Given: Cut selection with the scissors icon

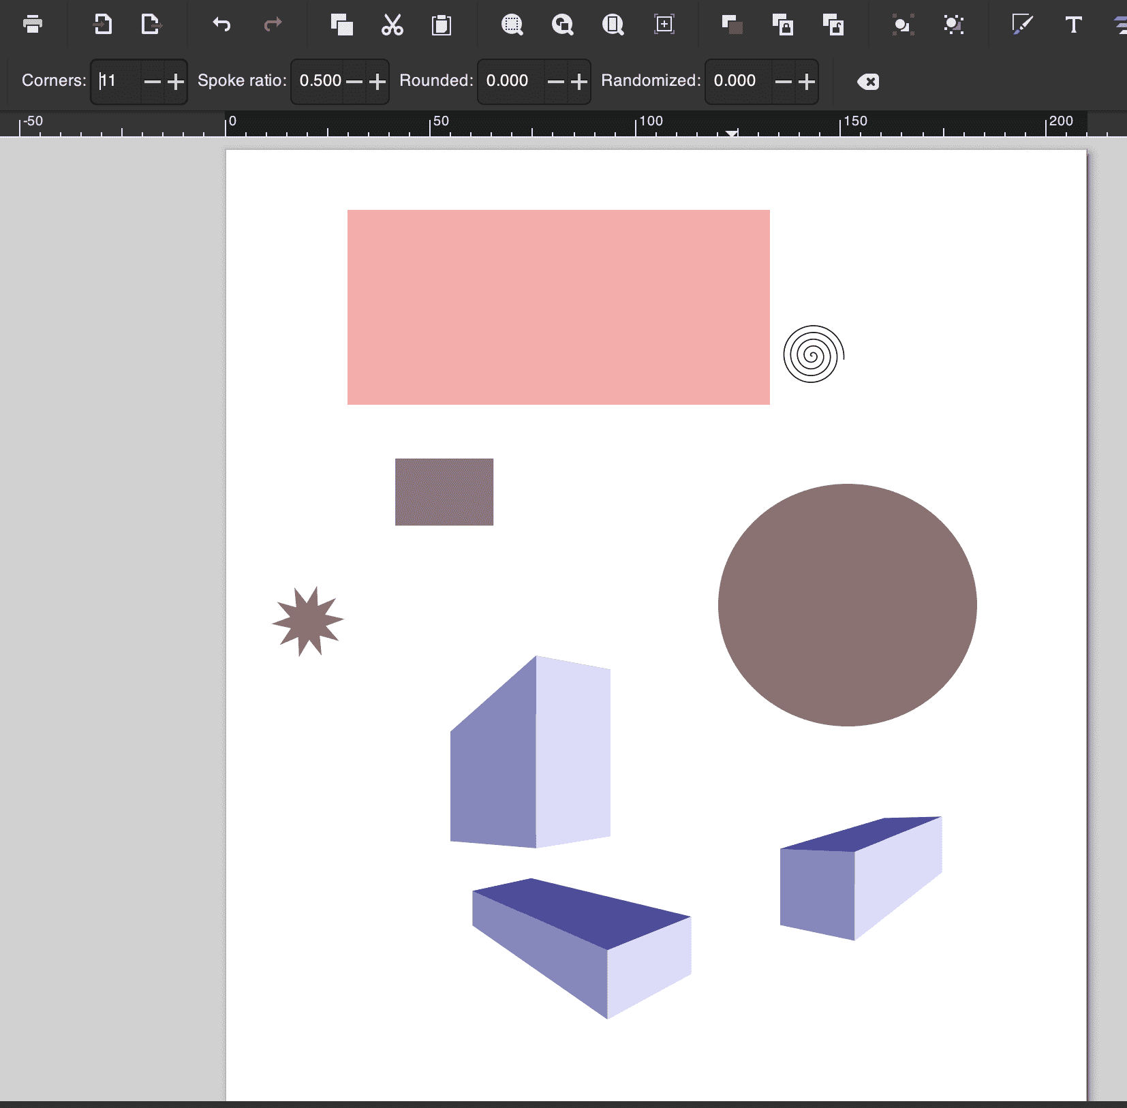Looking at the screenshot, I should pos(392,25).
